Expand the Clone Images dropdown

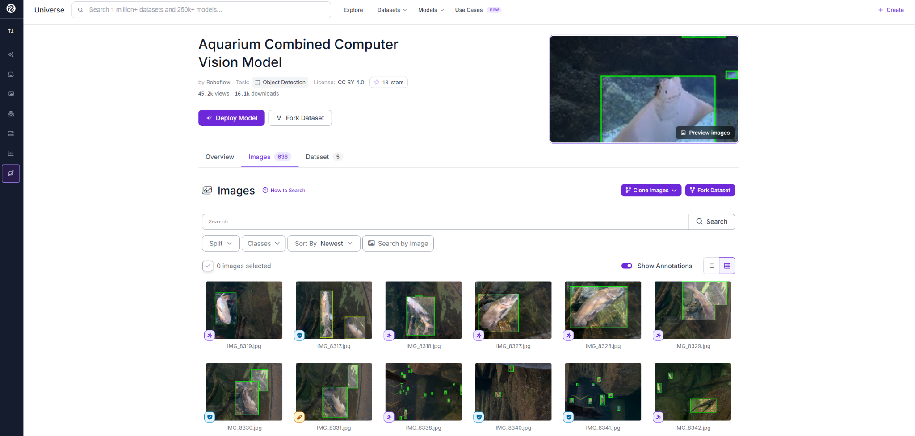point(651,190)
